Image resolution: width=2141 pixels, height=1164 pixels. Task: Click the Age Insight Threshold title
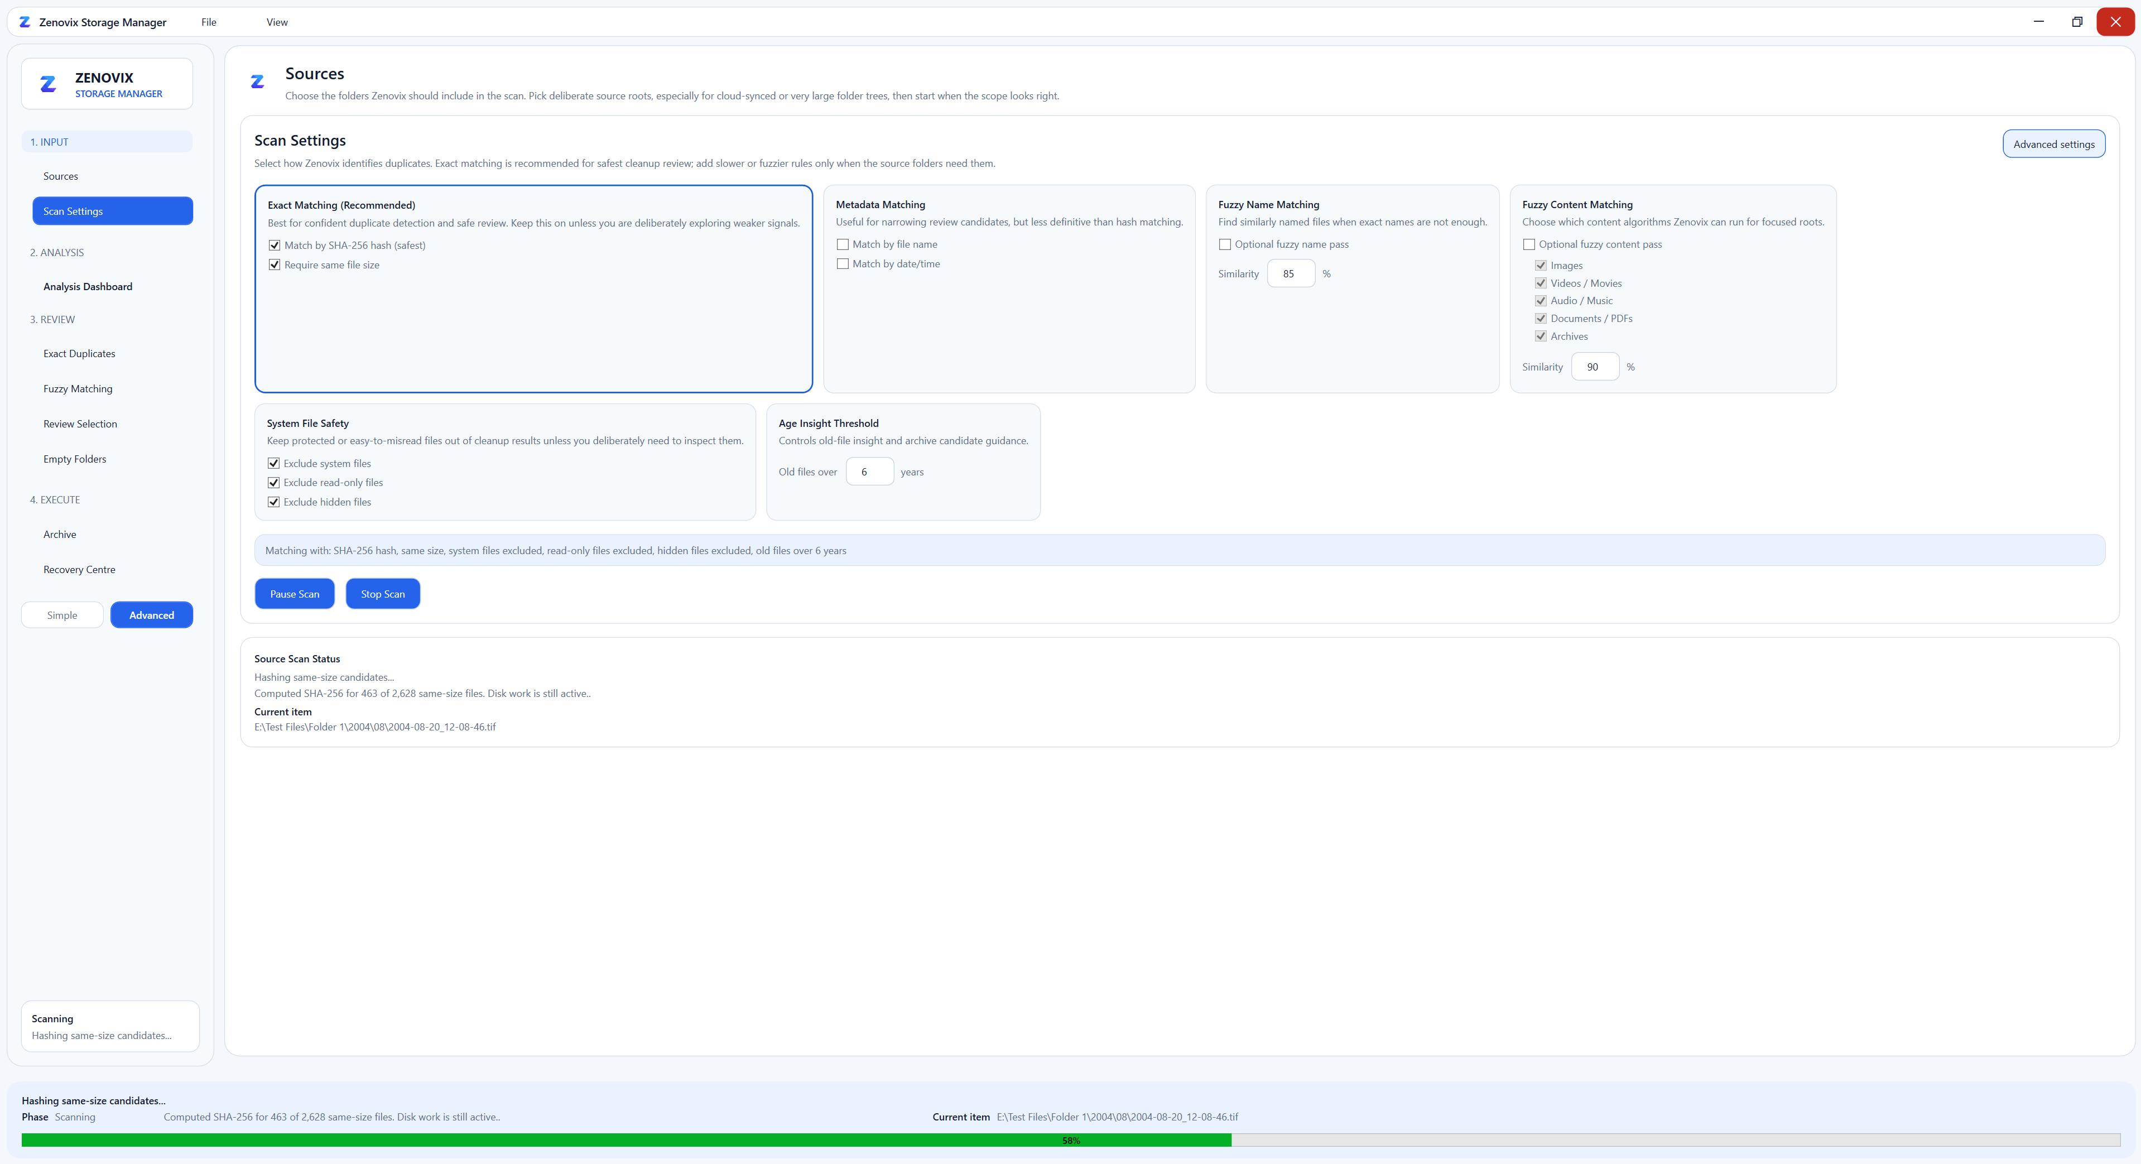point(829,423)
